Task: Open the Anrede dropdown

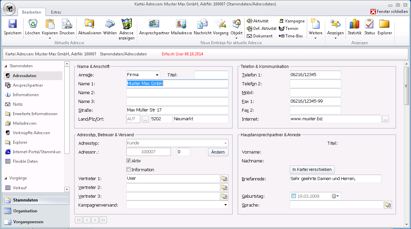Action: [x=157, y=75]
